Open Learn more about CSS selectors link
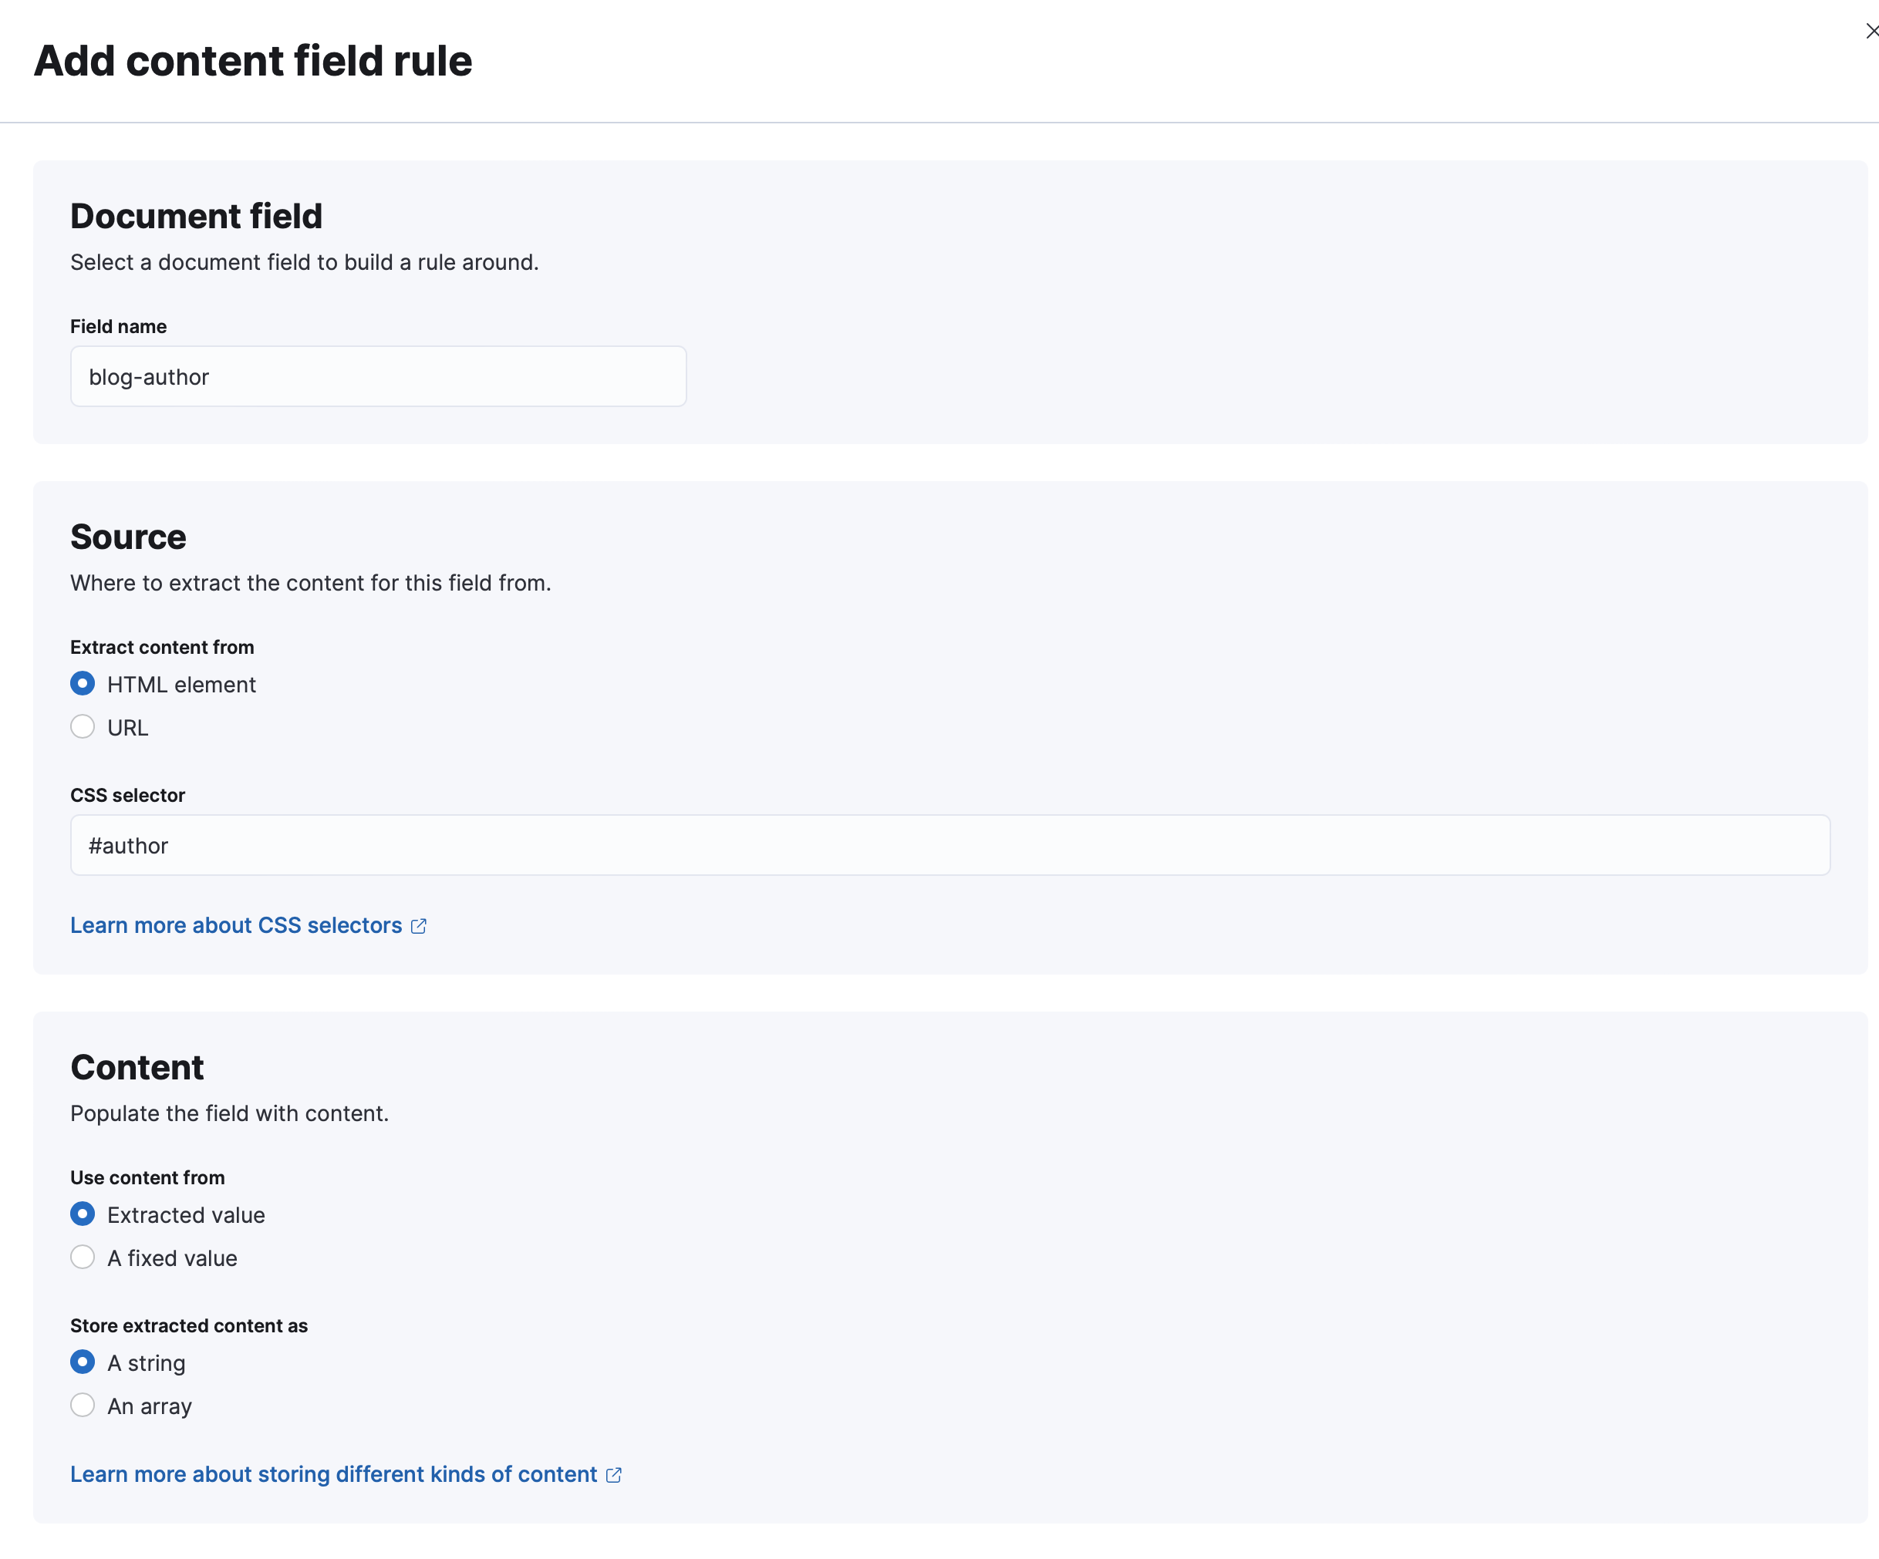This screenshot has width=1879, height=1559. point(248,924)
